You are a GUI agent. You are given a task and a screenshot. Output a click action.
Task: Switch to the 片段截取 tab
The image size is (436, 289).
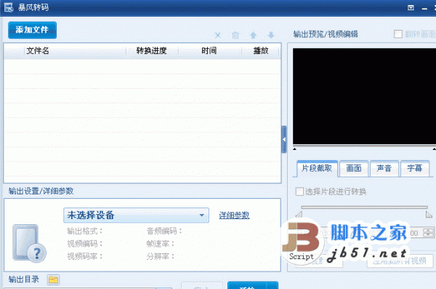[317, 168]
